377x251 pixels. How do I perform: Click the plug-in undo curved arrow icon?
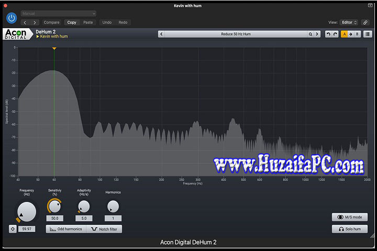[x=328, y=34]
